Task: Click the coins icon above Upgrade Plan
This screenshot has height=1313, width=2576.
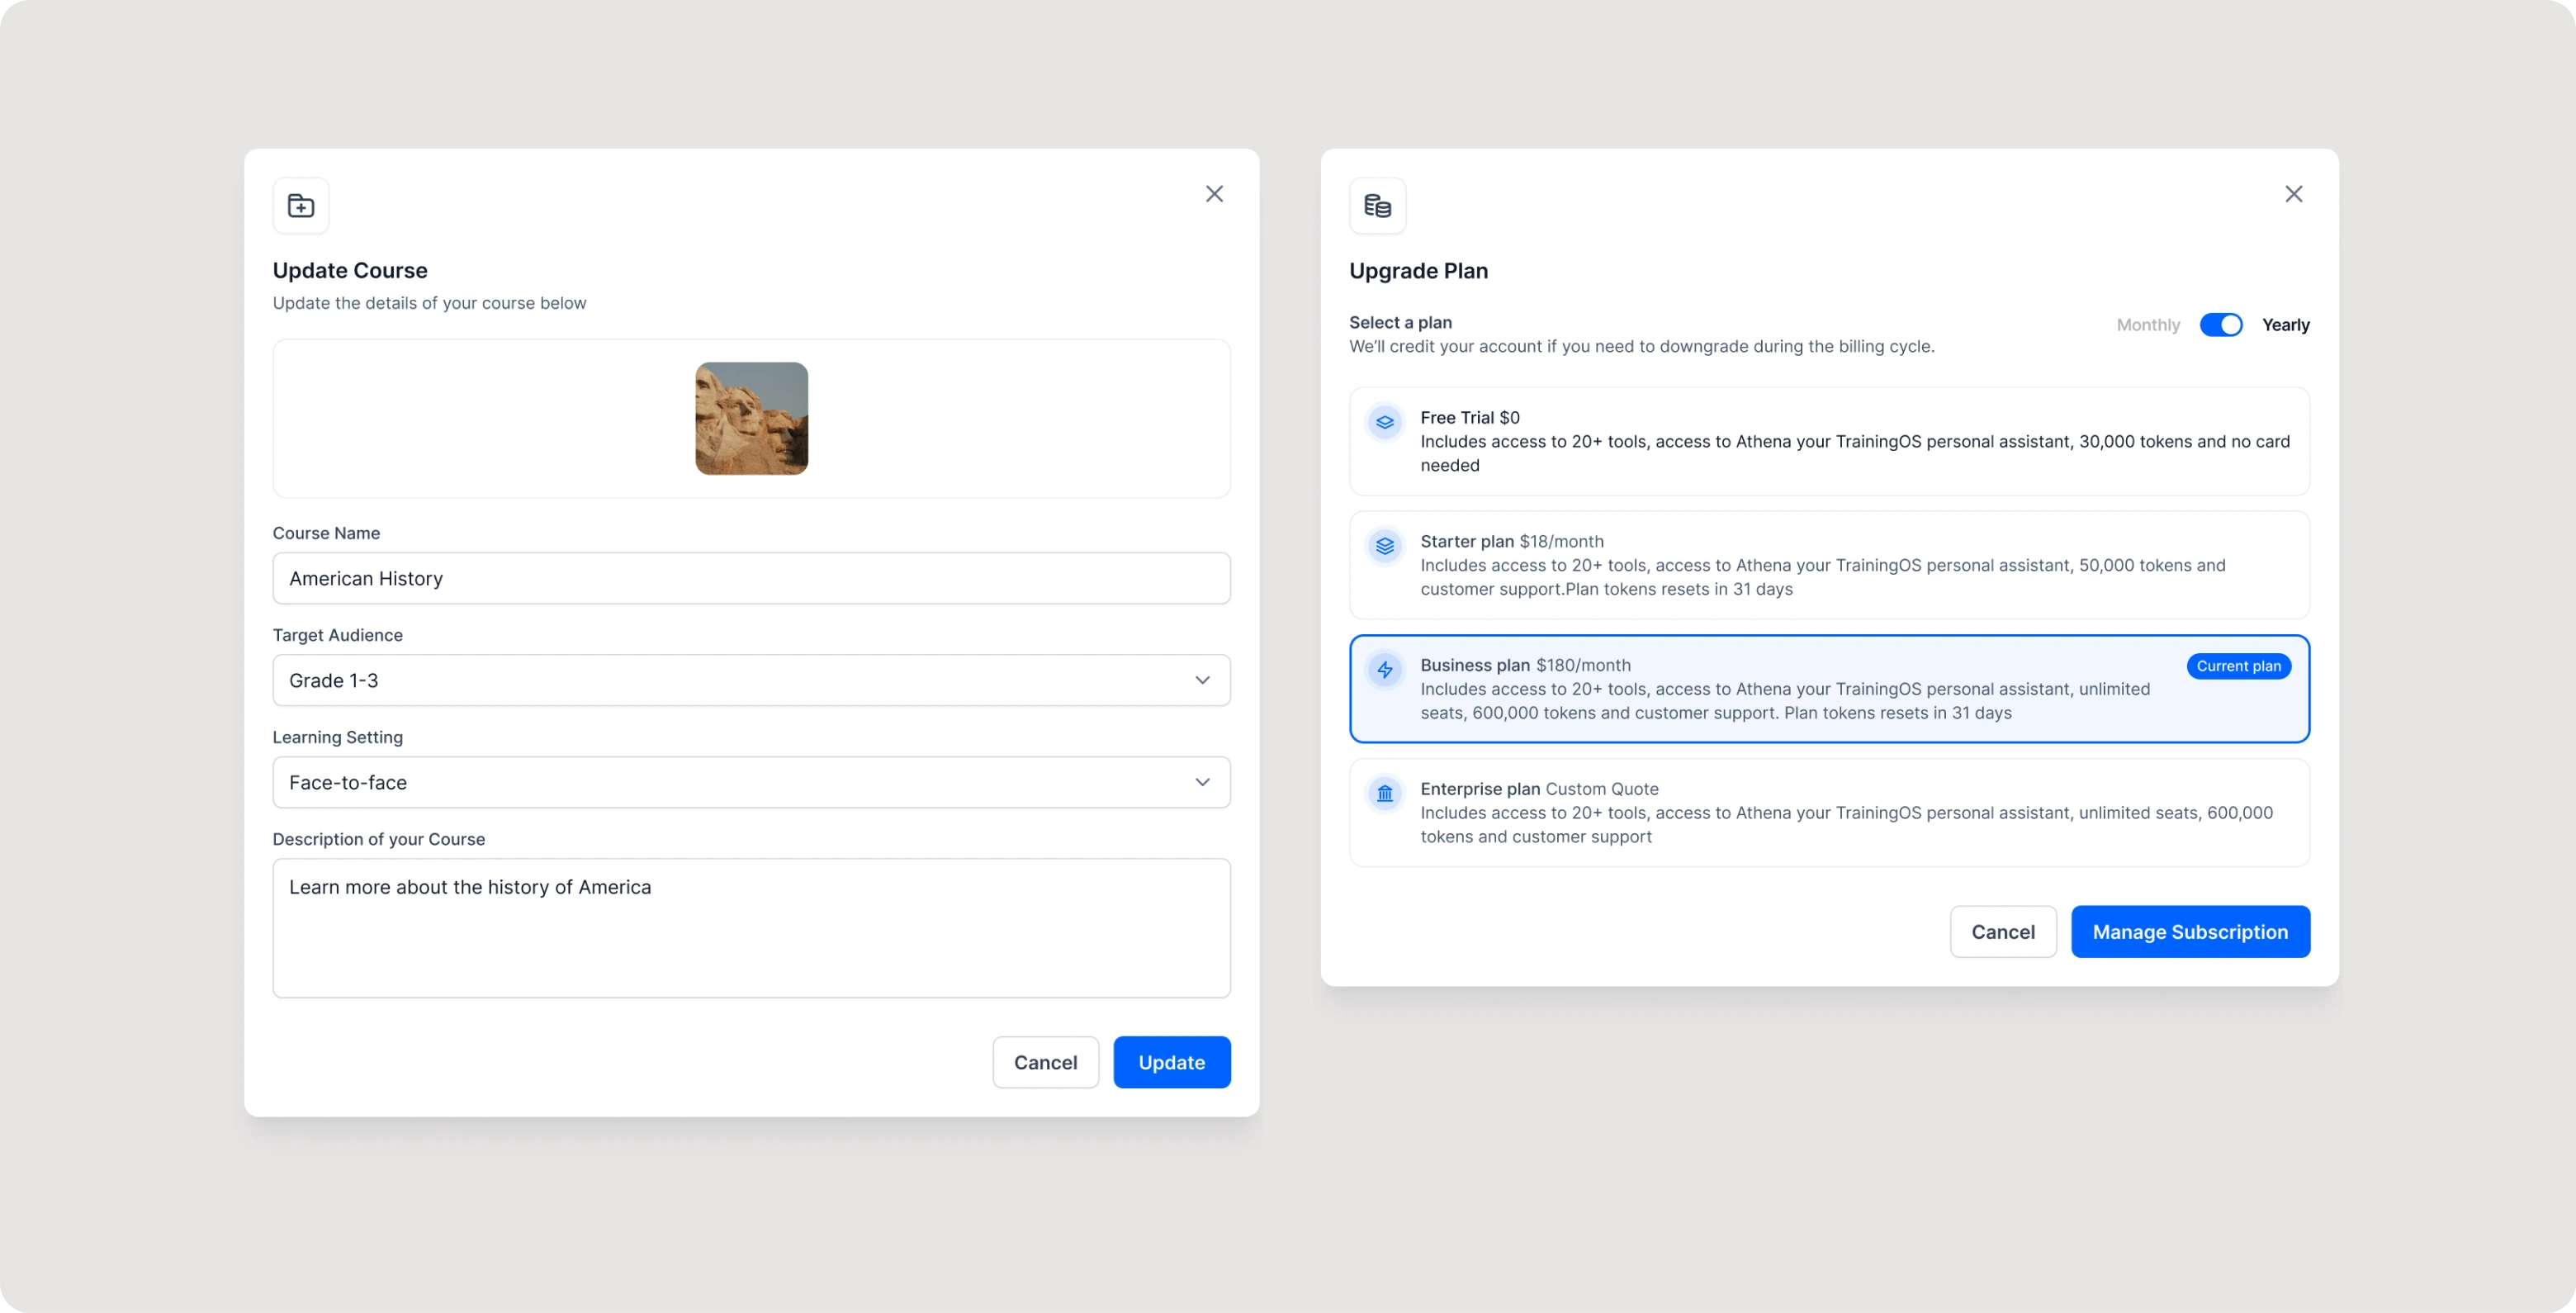Action: [x=1377, y=206]
